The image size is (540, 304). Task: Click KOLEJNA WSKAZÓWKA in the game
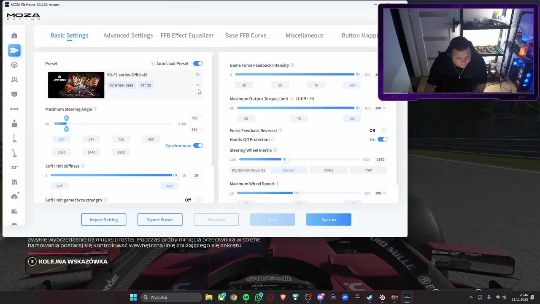pyautogui.click(x=73, y=261)
